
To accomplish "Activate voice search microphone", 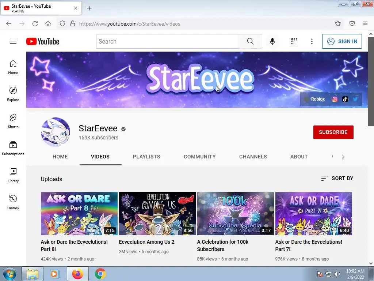I will coord(272,41).
